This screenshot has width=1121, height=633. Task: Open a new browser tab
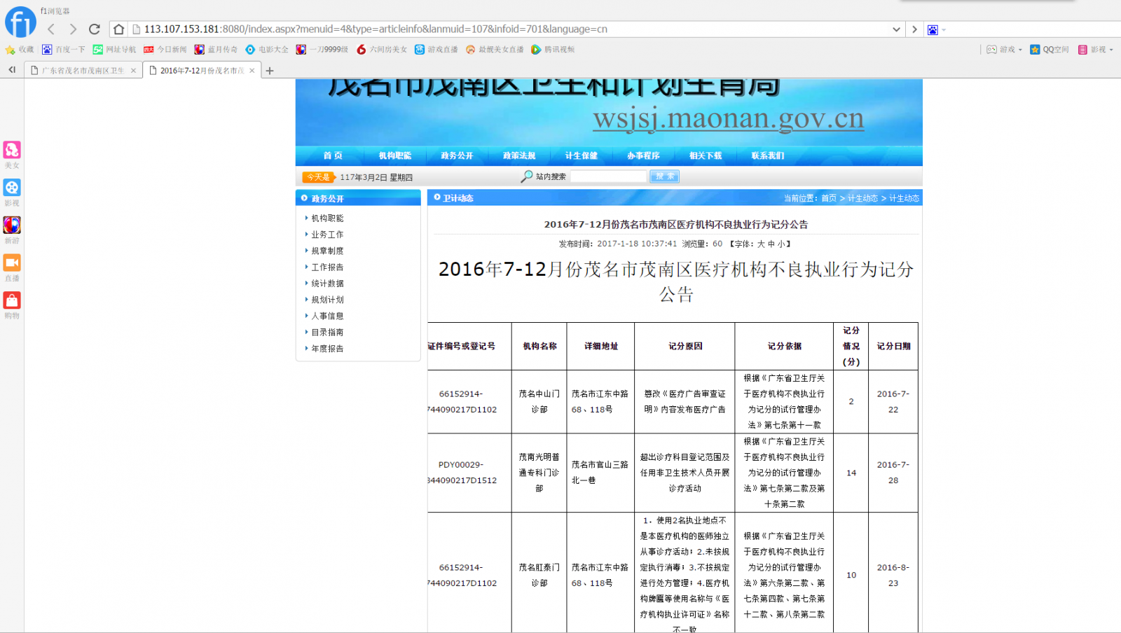click(x=270, y=71)
